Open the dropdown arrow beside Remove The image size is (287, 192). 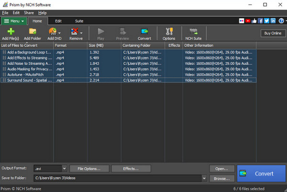click(81, 32)
